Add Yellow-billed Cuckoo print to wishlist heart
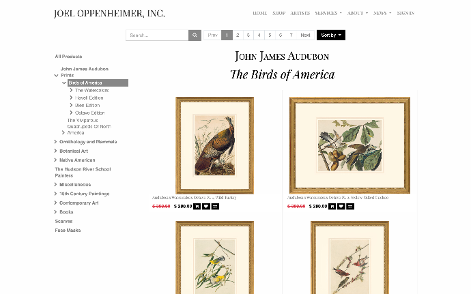 (341, 206)
